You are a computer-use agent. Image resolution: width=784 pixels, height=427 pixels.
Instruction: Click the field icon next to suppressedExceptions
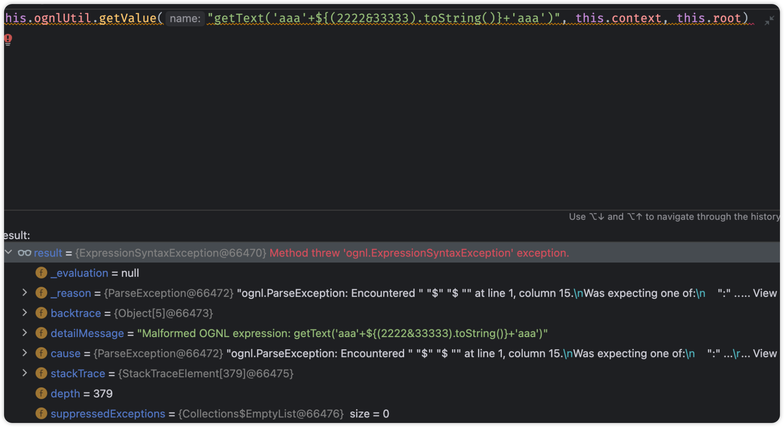pyautogui.click(x=41, y=413)
